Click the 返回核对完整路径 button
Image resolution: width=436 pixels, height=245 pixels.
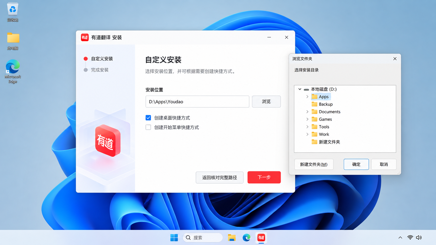click(x=220, y=178)
